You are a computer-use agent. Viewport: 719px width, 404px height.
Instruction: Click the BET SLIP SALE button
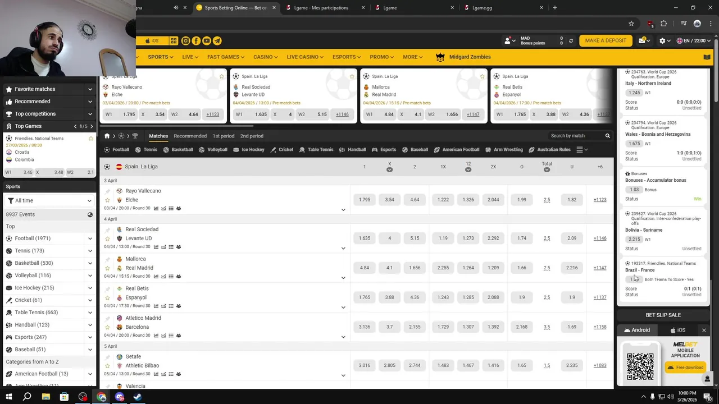tap(663, 315)
